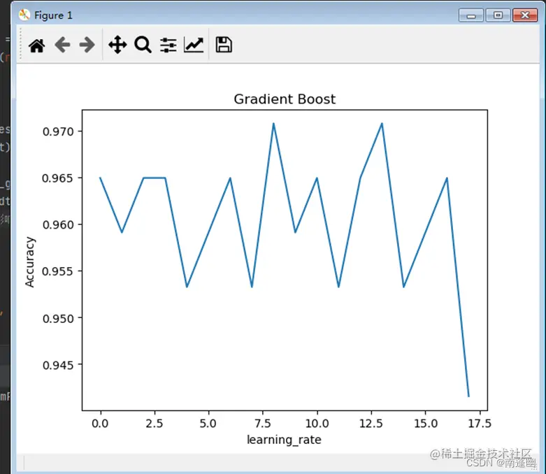
Task: Click x-axis tick label 7.5
Action: [263, 424]
